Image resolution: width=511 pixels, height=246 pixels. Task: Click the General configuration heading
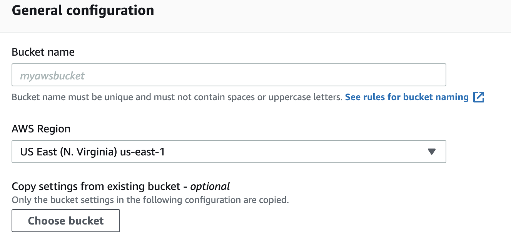[83, 10]
